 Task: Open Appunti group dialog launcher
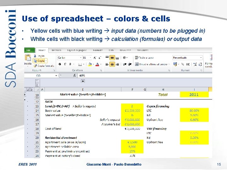tap(54, 71)
